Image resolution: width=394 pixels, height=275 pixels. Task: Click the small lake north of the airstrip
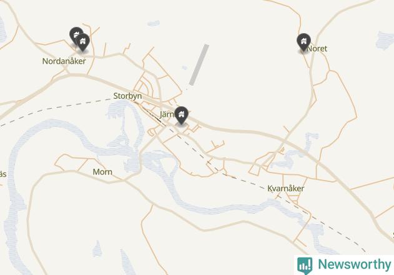click(154, 23)
